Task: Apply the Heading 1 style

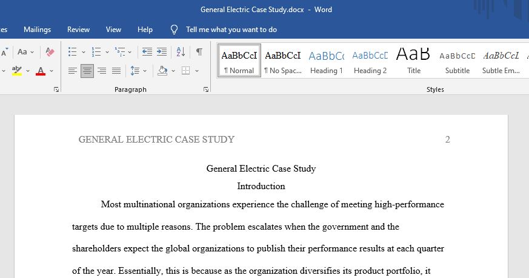Action: (x=326, y=60)
